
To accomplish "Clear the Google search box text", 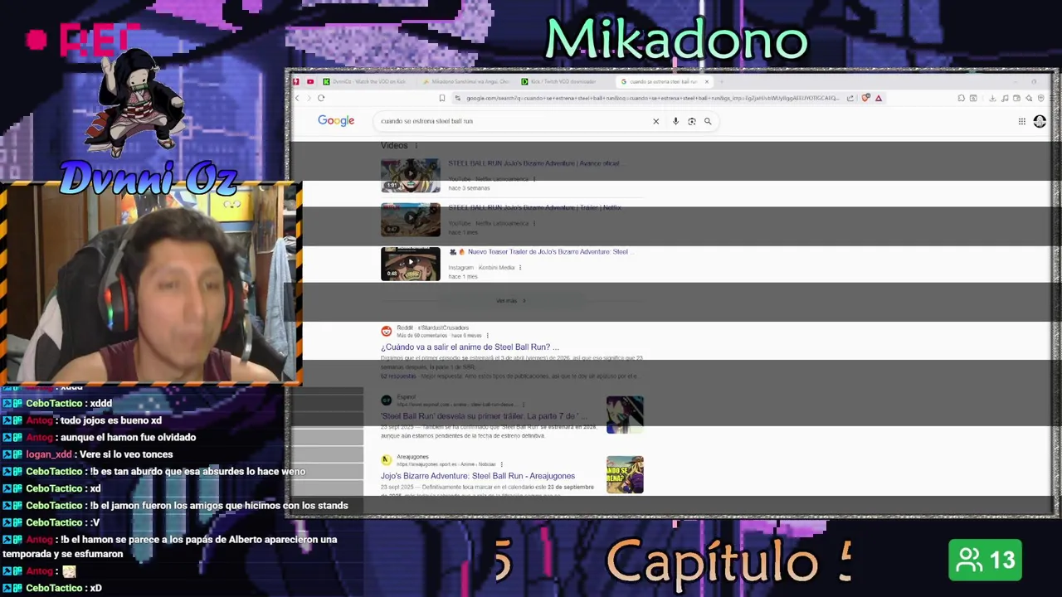I will 655,121.
